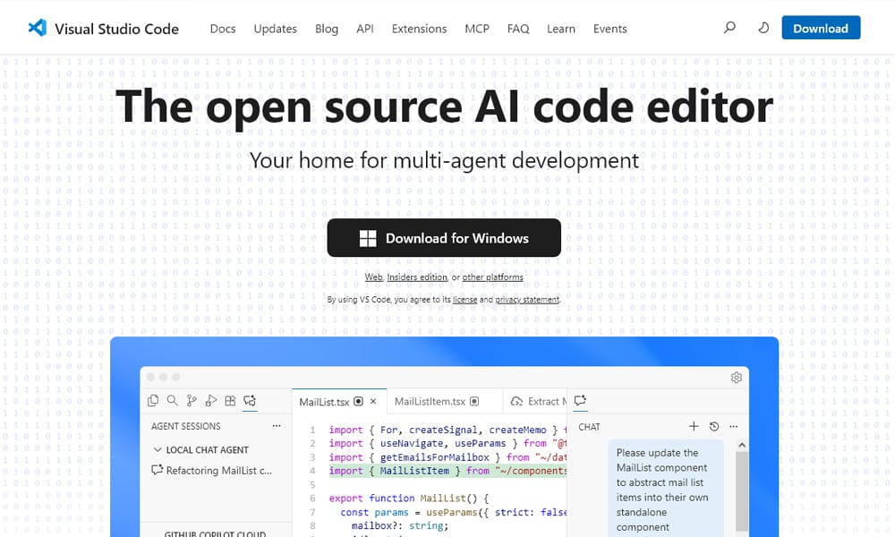Click the subtitle 'Your home for multi-agent development'
The height and width of the screenshot is (537, 895).
tap(444, 161)
